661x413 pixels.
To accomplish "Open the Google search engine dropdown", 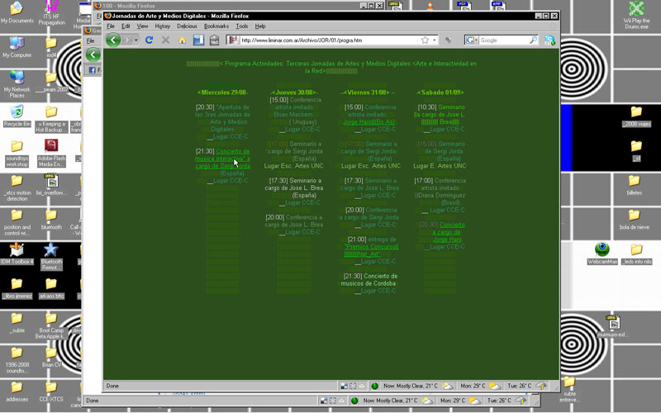I will (x=472, y=40).
